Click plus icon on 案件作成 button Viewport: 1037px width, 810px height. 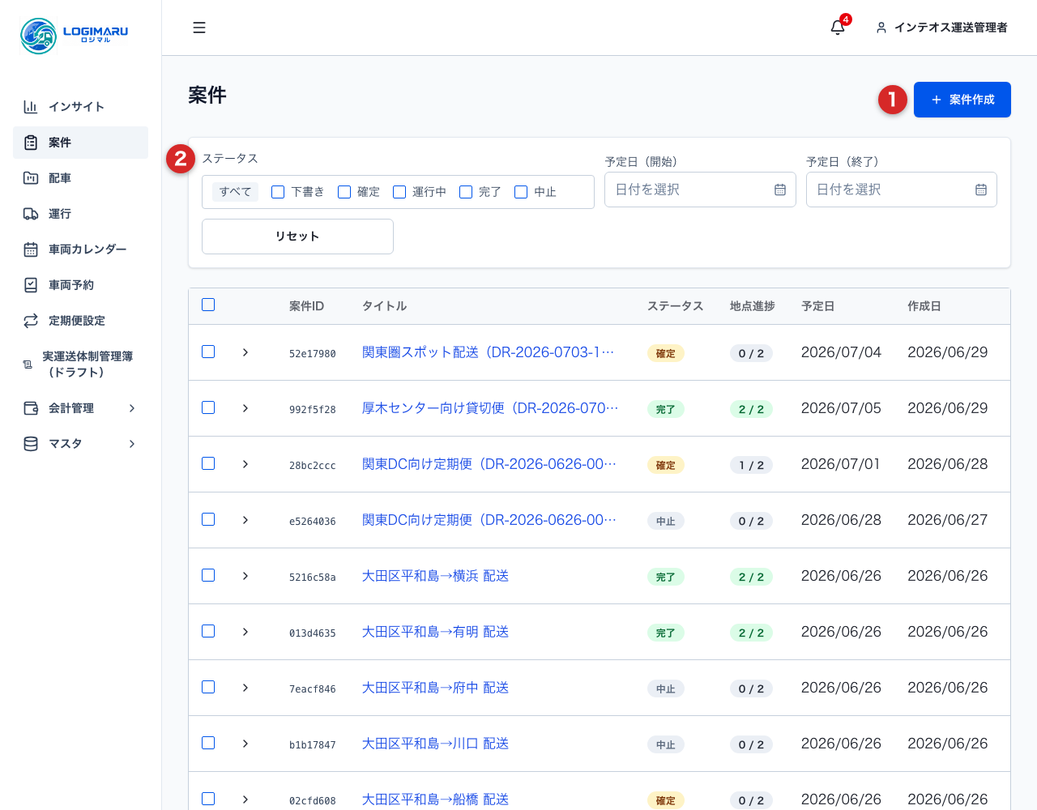(937, 100)
